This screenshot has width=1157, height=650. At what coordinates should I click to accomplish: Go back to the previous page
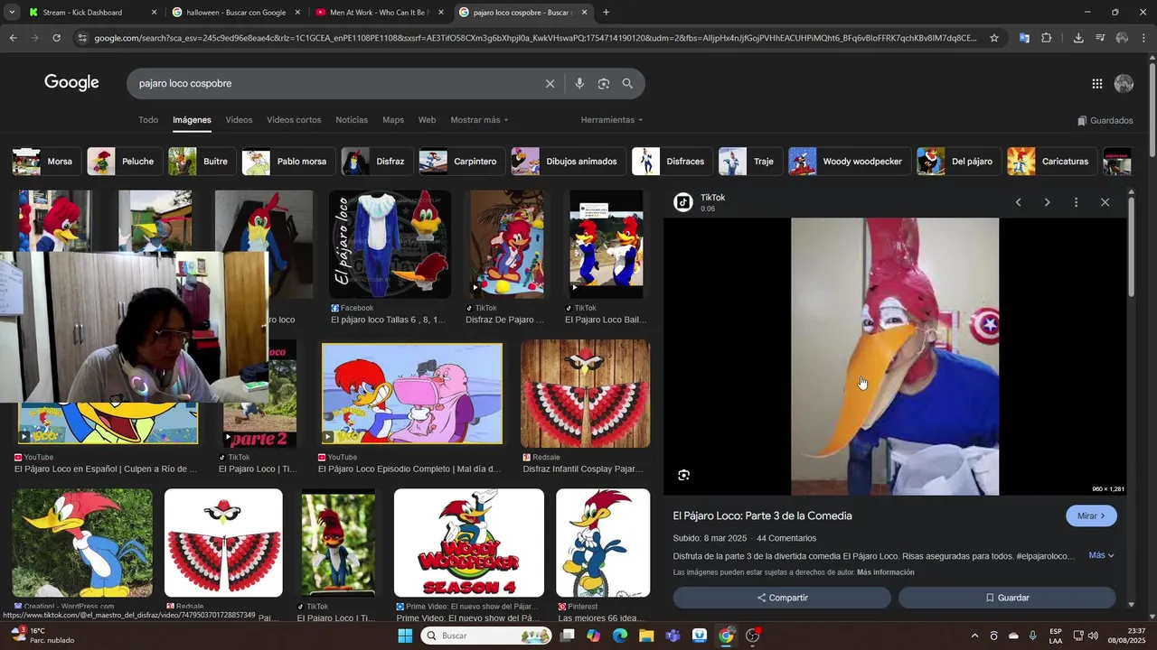[x=13, y=38]
